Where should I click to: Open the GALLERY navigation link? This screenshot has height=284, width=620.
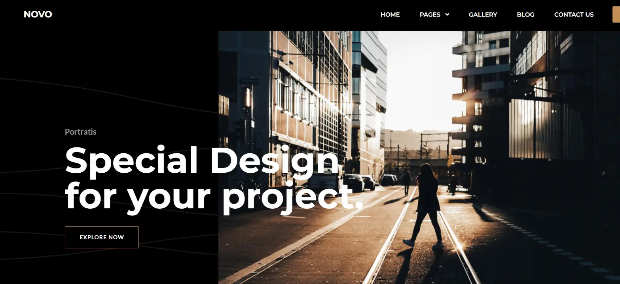pyautogui.click(x=483, y=15)
